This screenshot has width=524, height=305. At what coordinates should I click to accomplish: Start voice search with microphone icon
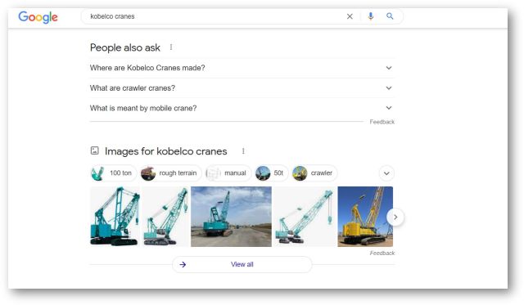click(x=370, y=16)
